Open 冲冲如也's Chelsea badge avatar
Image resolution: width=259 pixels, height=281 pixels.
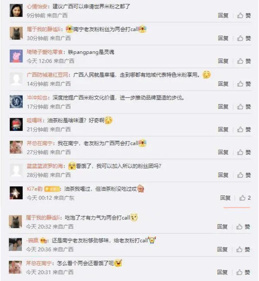click(16, 102)
